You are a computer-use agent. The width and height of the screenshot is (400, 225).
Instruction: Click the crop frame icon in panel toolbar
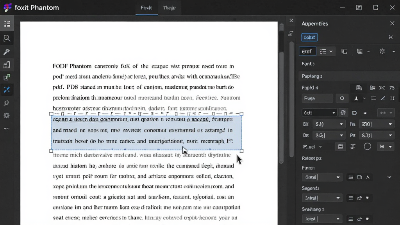tap(344, 52)
